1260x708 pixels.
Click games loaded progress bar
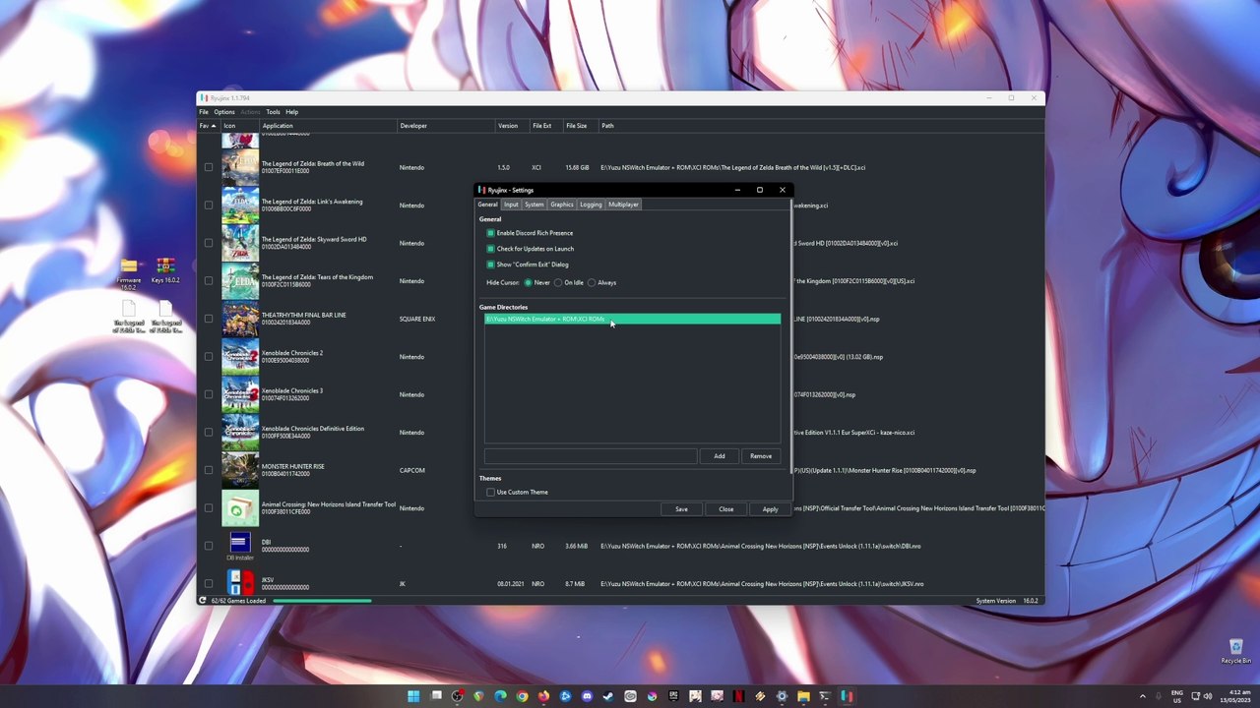[322, 601]
